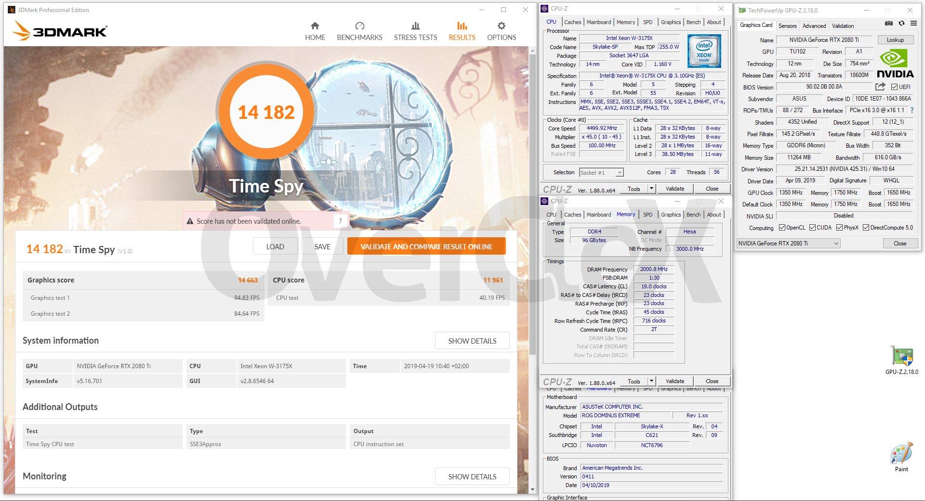Open the Paint desktop icon

pos(901,457)
